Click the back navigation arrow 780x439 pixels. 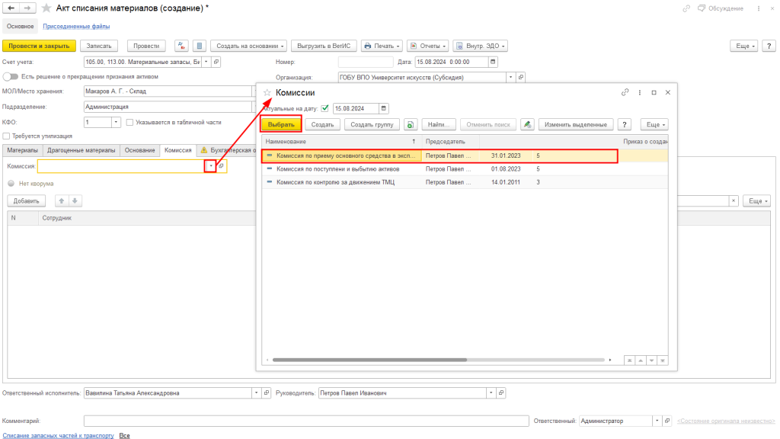[11, 8]
